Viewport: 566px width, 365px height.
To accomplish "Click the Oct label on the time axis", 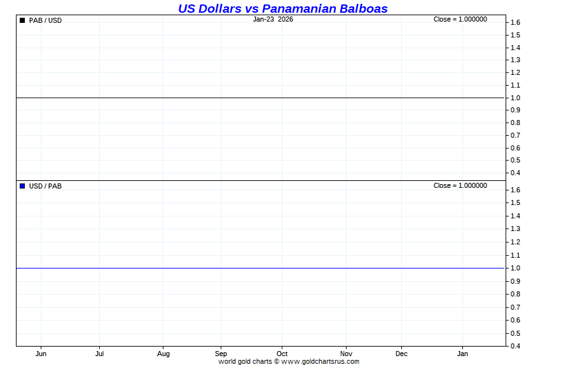I will [x=282, y=354].
